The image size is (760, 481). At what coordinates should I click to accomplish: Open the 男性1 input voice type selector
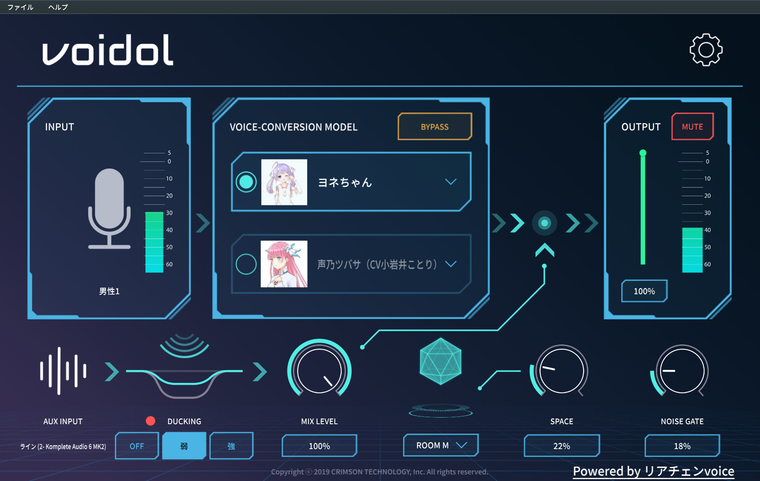coord(109,291)
